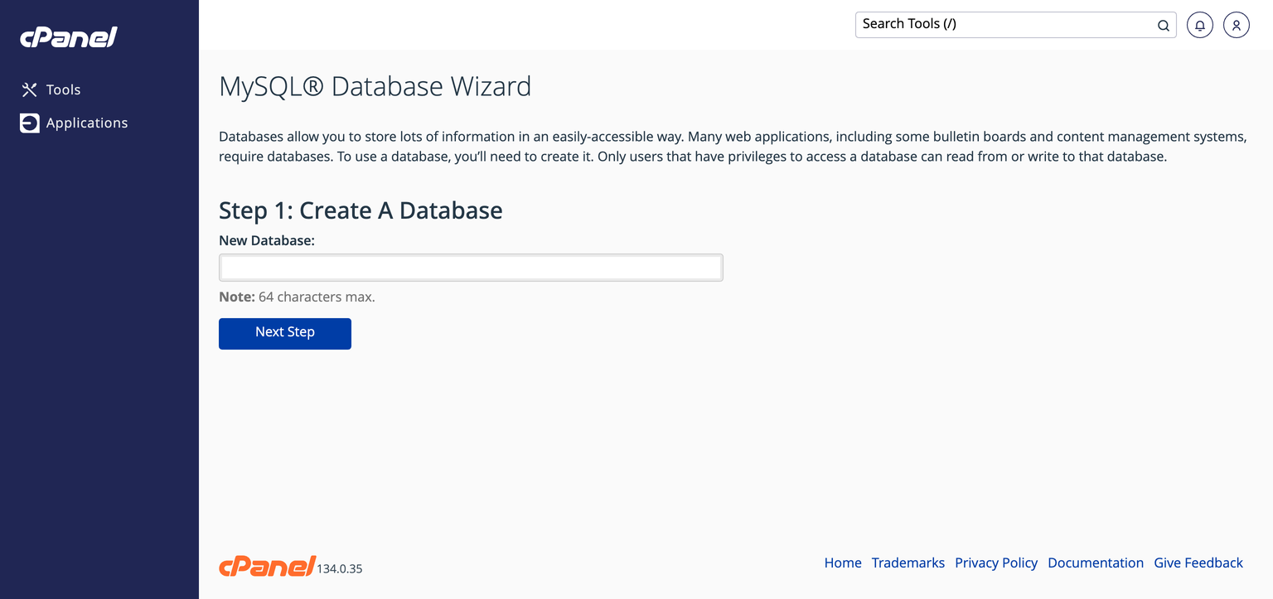Open the user account icon
Screen dimensions: 1273x599
coord(1237,25)
